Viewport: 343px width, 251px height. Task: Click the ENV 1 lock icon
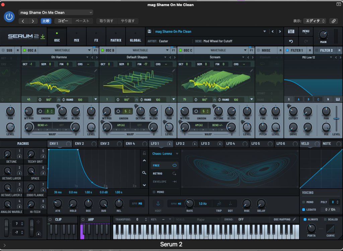[x=144, y=153]
